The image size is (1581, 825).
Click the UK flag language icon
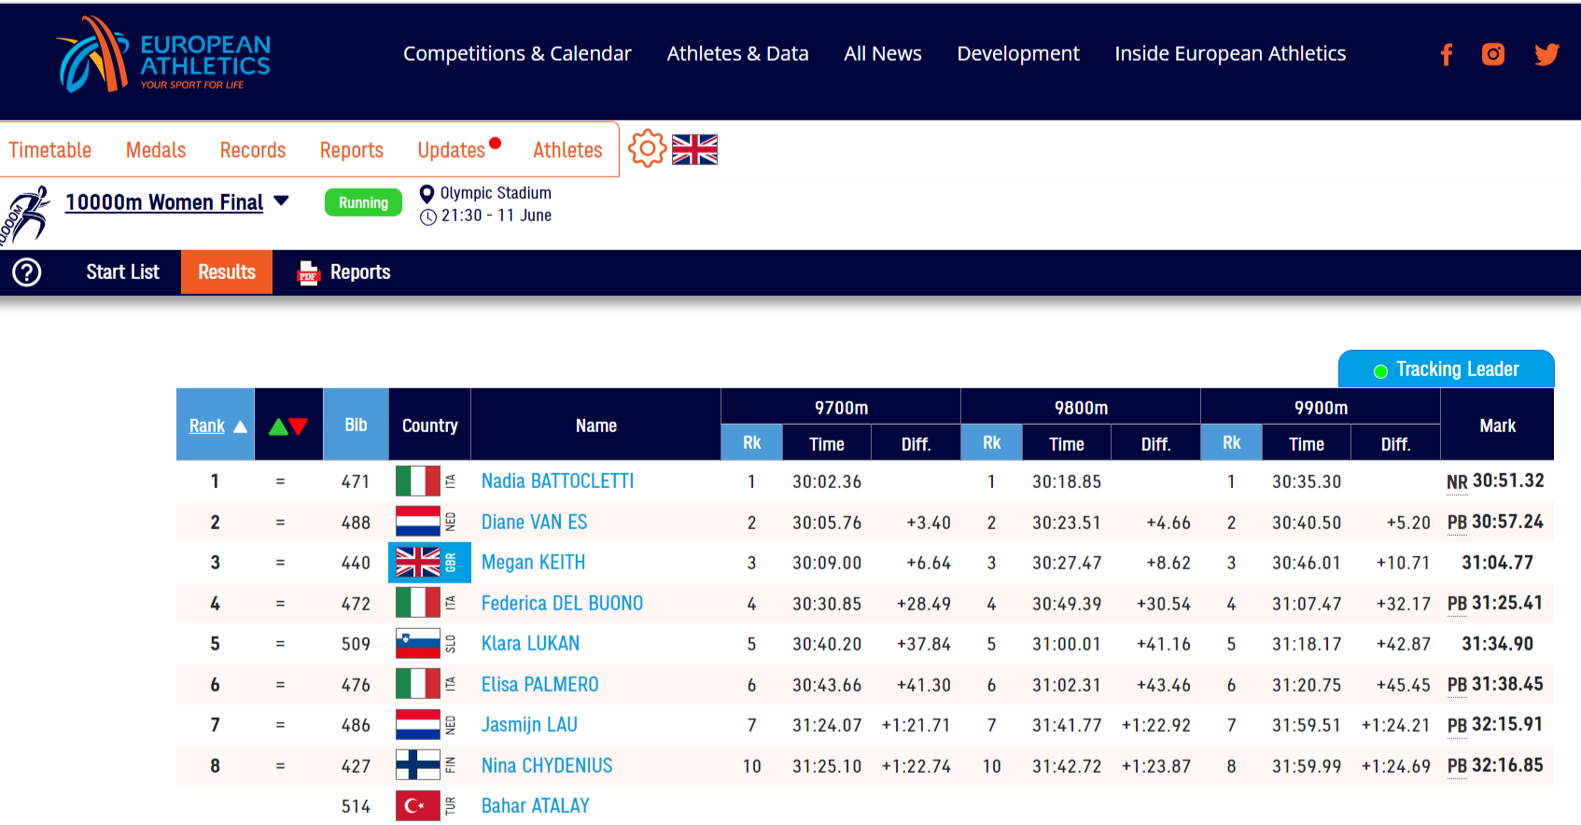pyautogui.click(x=694, y=149)
